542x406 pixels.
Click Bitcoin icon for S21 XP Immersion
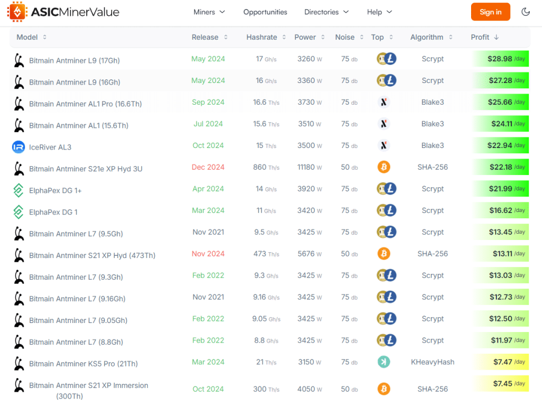[384, 389]
